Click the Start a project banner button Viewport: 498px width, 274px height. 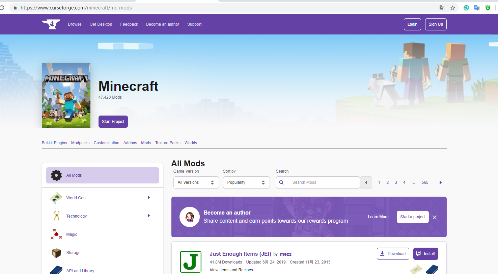pos(413,217)
